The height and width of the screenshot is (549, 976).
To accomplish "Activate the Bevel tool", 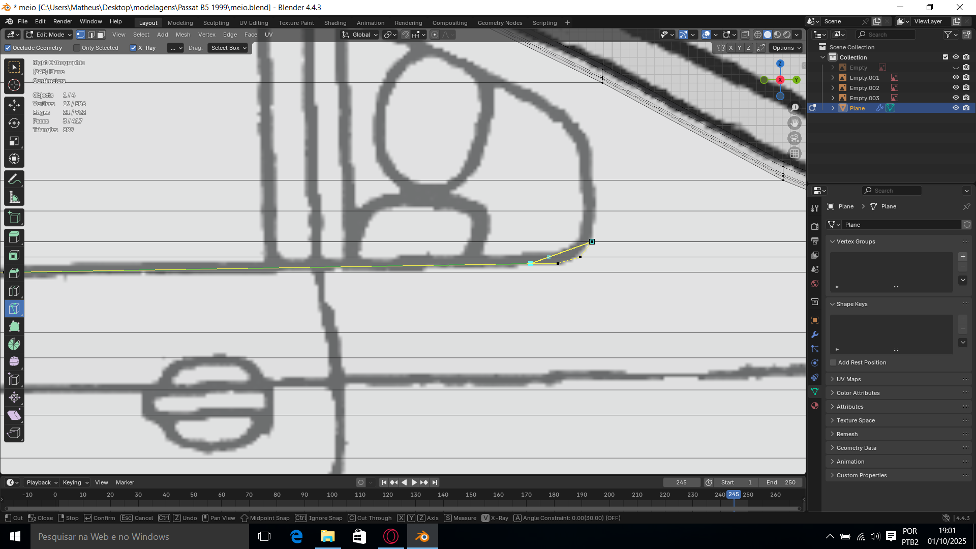I will coord(14,273).
